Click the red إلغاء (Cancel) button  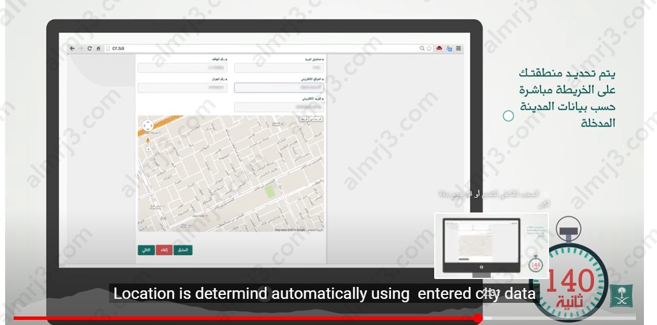164,250
